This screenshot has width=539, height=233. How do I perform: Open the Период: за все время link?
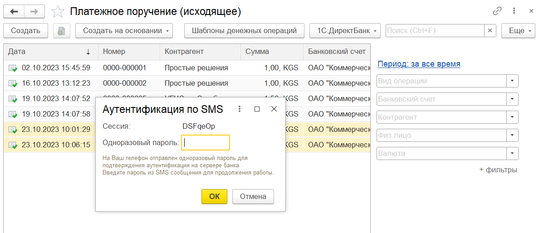coord(419,64)
